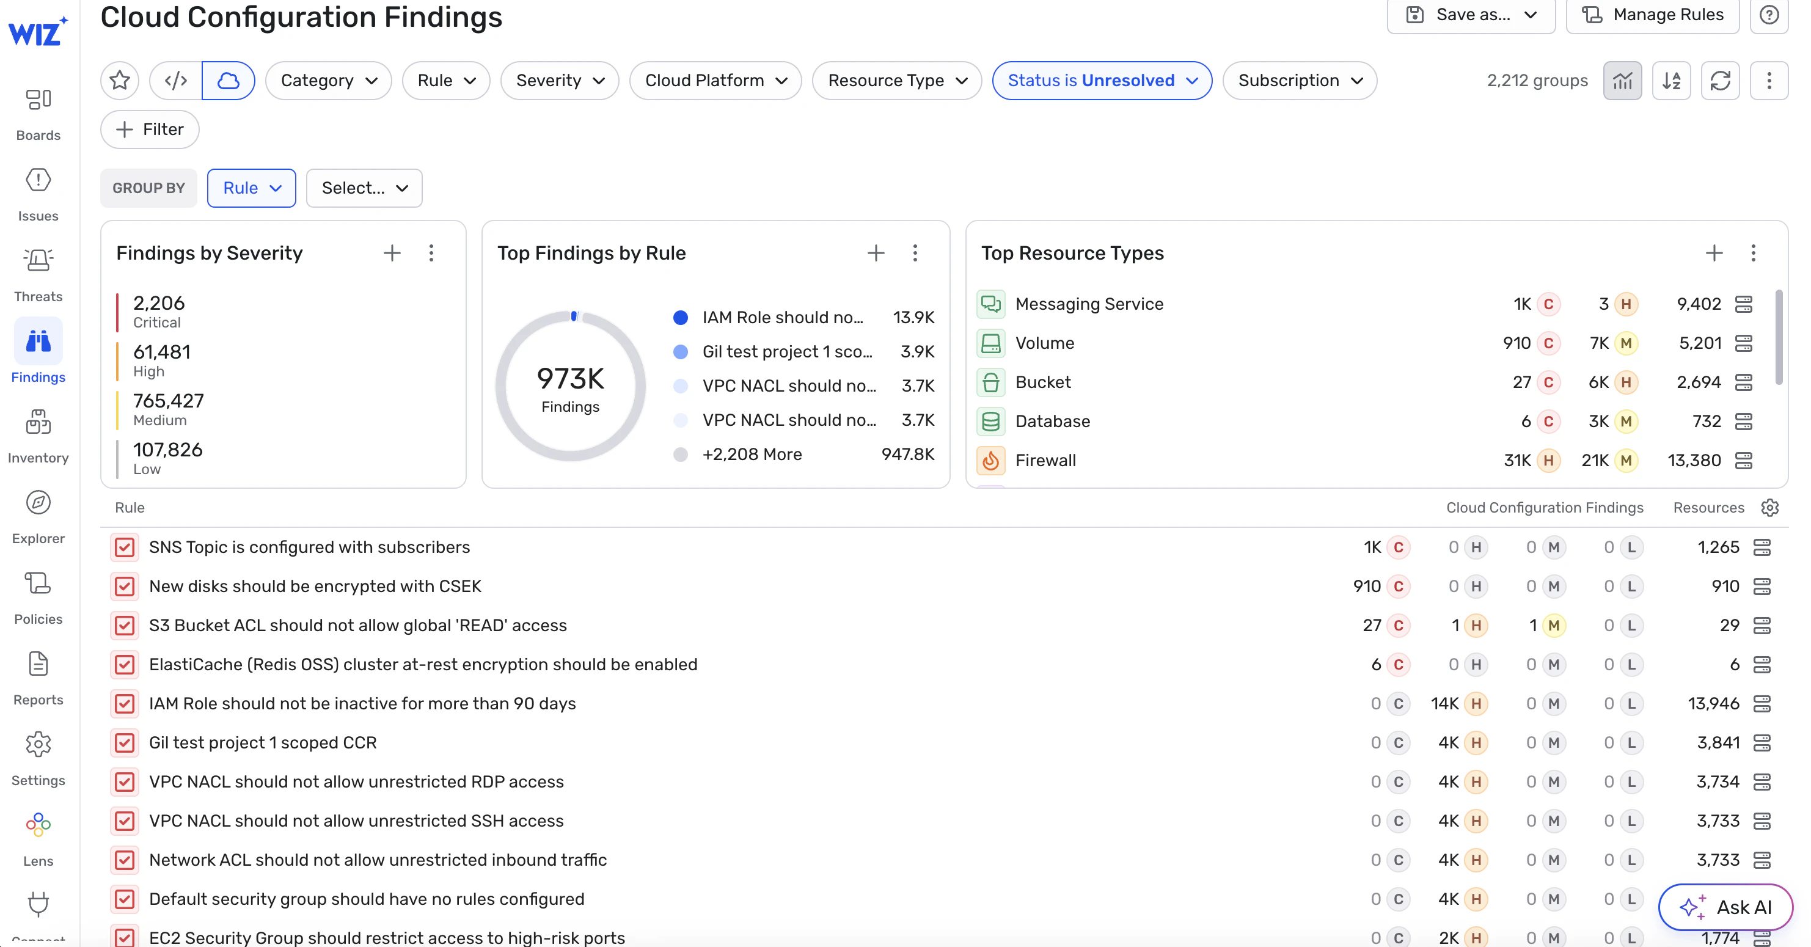
Task: Open the Status is Unresolved dropdown
Action: [x=1102, y=80]
